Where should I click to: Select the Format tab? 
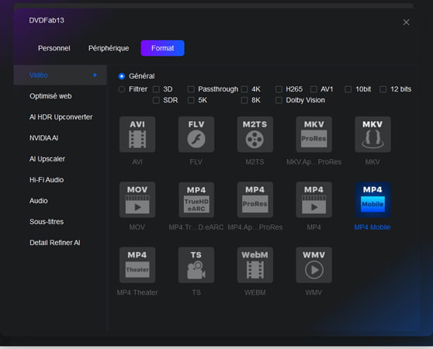(163, 48)
